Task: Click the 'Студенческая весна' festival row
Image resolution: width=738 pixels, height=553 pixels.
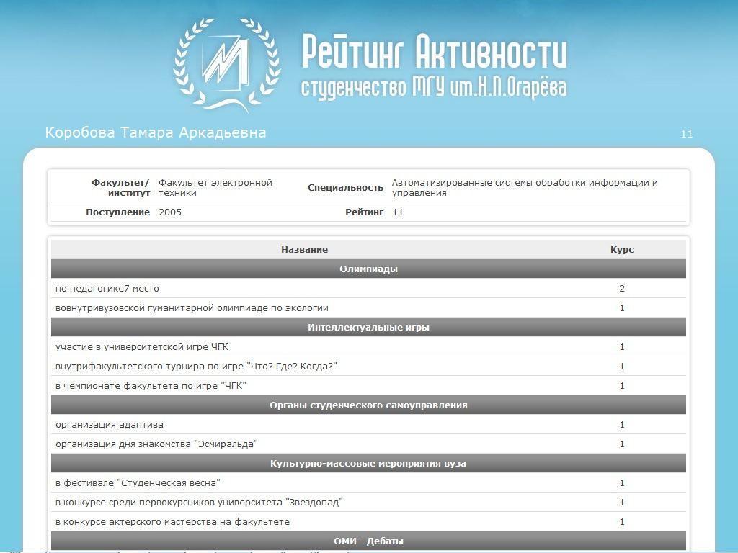Action: tap(138, 483)
